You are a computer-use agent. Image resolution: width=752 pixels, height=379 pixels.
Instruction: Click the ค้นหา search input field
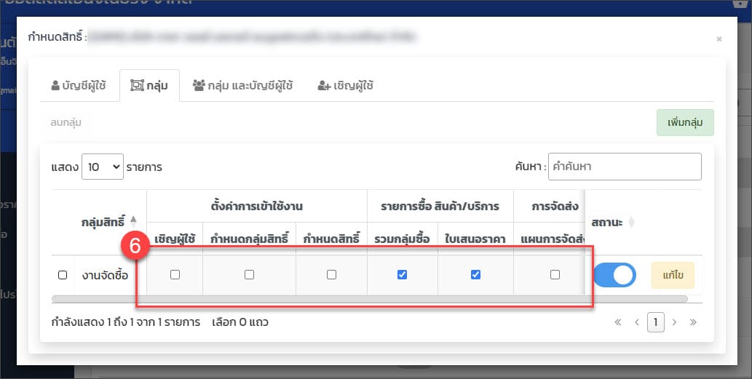point(624,167)
